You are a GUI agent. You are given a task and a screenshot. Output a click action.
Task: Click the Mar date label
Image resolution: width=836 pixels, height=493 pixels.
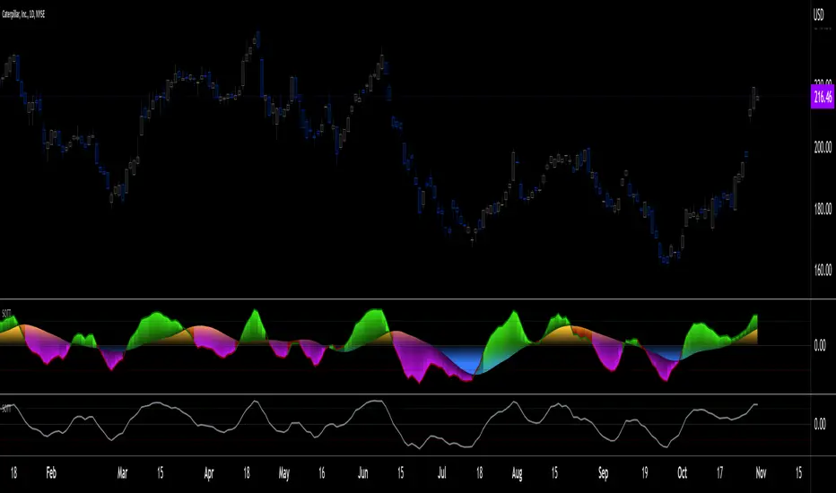pos(123,472)
